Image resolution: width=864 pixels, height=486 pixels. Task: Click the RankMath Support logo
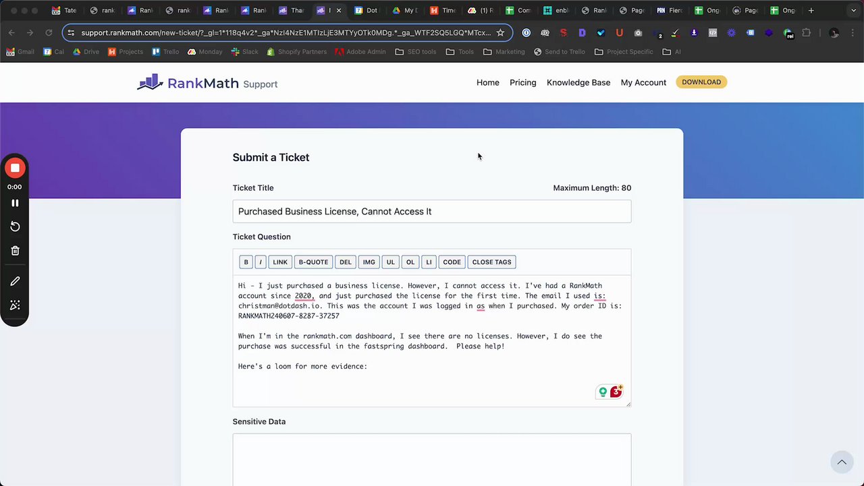click(x=207, y=83)
